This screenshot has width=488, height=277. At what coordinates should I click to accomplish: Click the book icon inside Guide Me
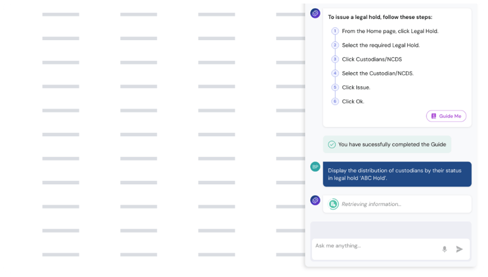click(434, 116)
